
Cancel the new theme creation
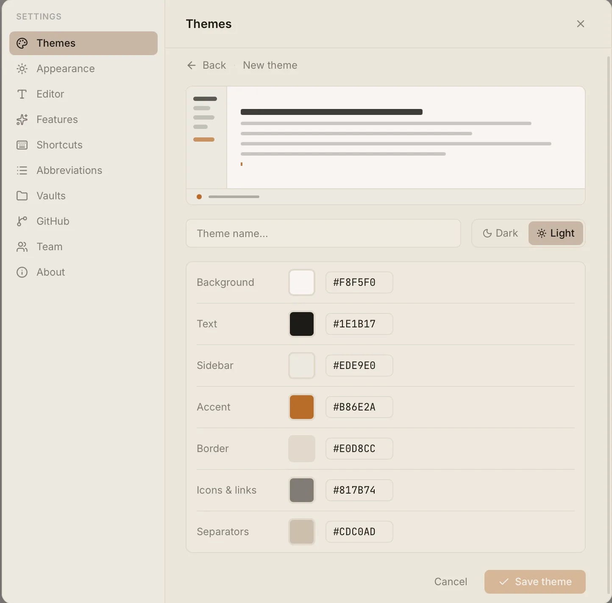(451, 582)
